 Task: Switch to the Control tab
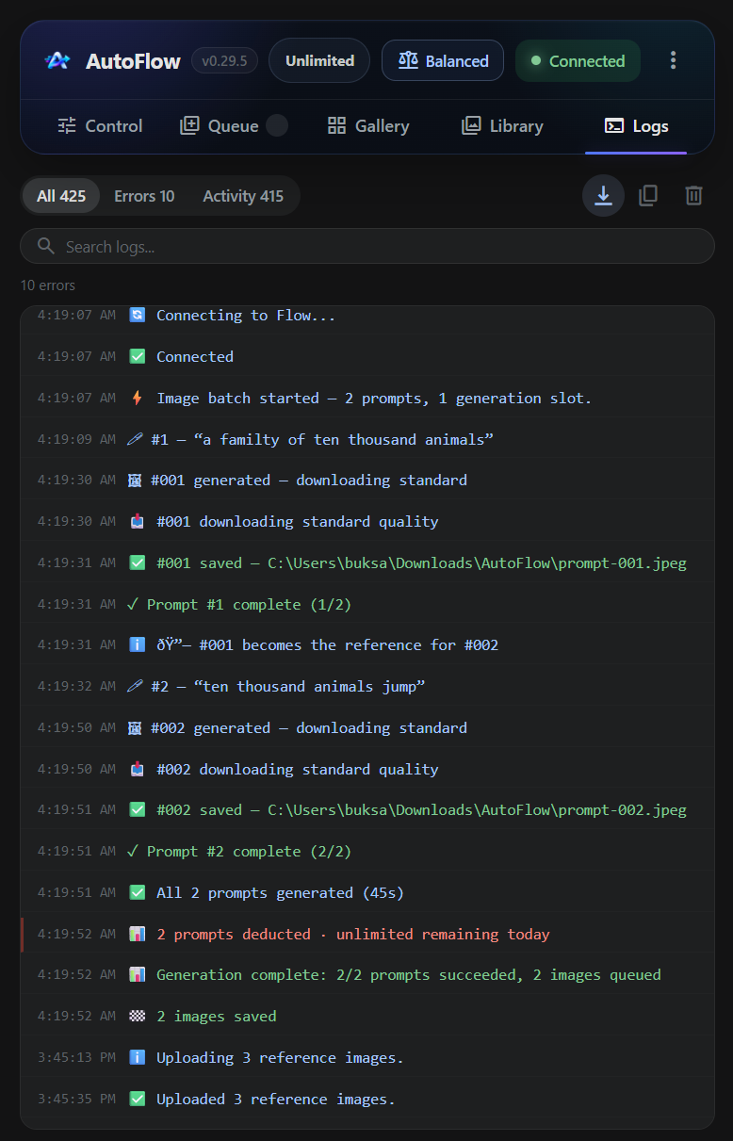pyautogui.click(x=100, y=126)
